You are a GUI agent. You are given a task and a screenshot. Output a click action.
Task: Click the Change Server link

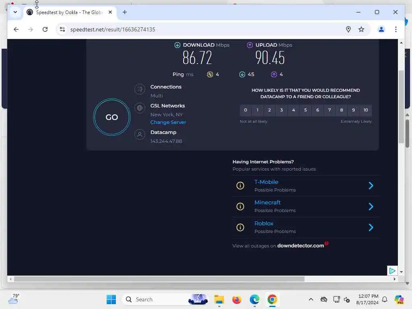(168, 122)
